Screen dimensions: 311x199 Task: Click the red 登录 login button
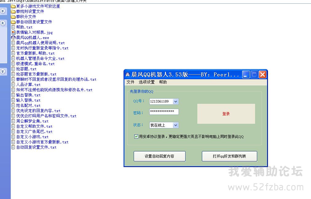(x=226, y=114)
